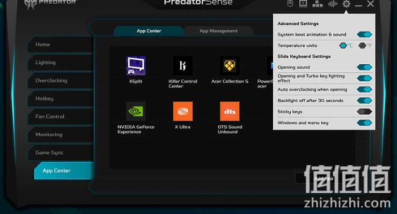Disable the Opening sound switch

point(365,67)
